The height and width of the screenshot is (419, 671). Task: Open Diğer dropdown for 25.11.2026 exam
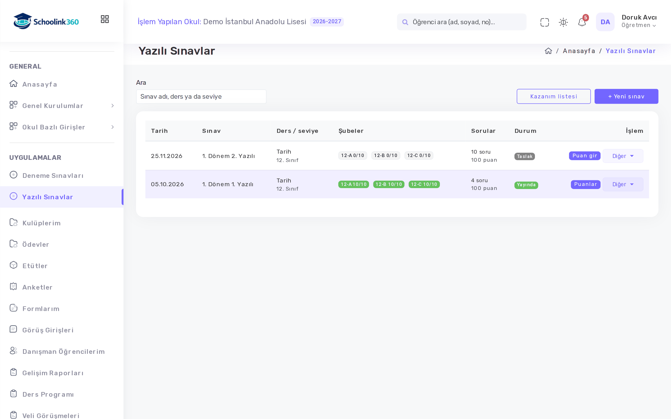click(623, 156)
